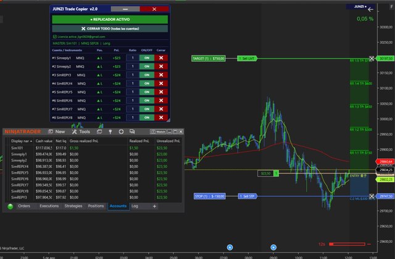Image resolution: width=395 pixels, height=259 pixels.
Task: Toggle ON/OFF for #3 SimREPY3
Action: click(147, 75)
